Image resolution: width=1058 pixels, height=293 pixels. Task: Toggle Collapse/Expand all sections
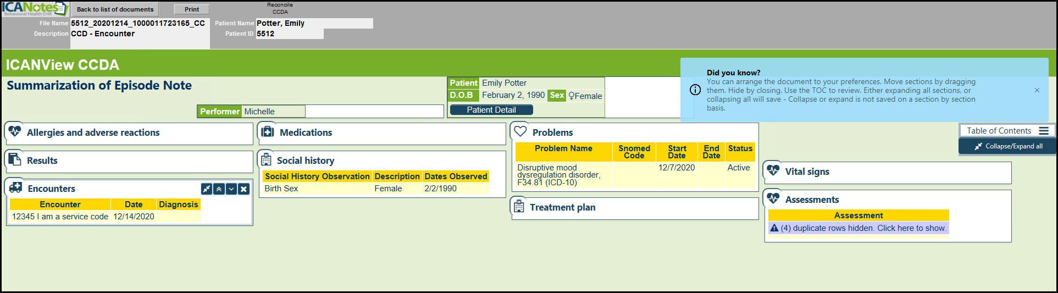pos(1007,146)
